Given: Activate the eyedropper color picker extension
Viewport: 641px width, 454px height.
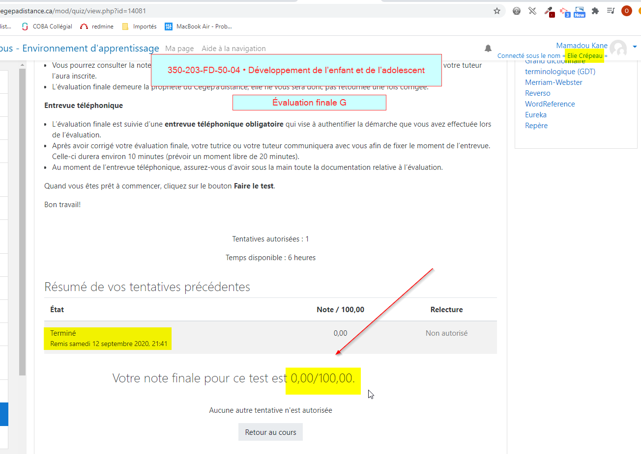Looking at the screenshot, I should tap(549, 11).
